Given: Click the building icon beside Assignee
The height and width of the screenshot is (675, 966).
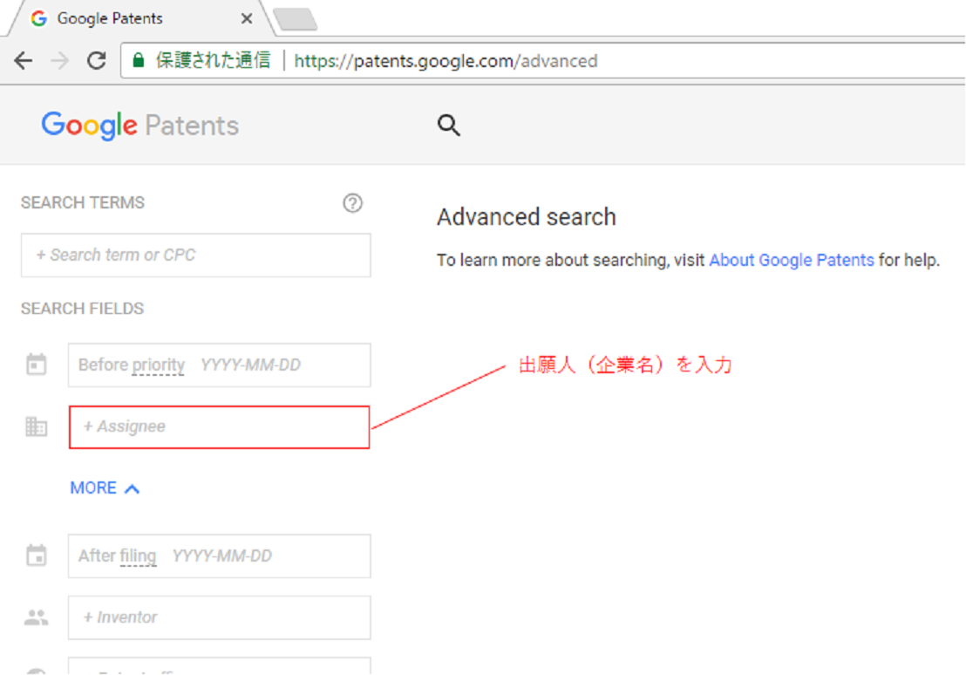Looking at the screenshot, I should (37, 426).
